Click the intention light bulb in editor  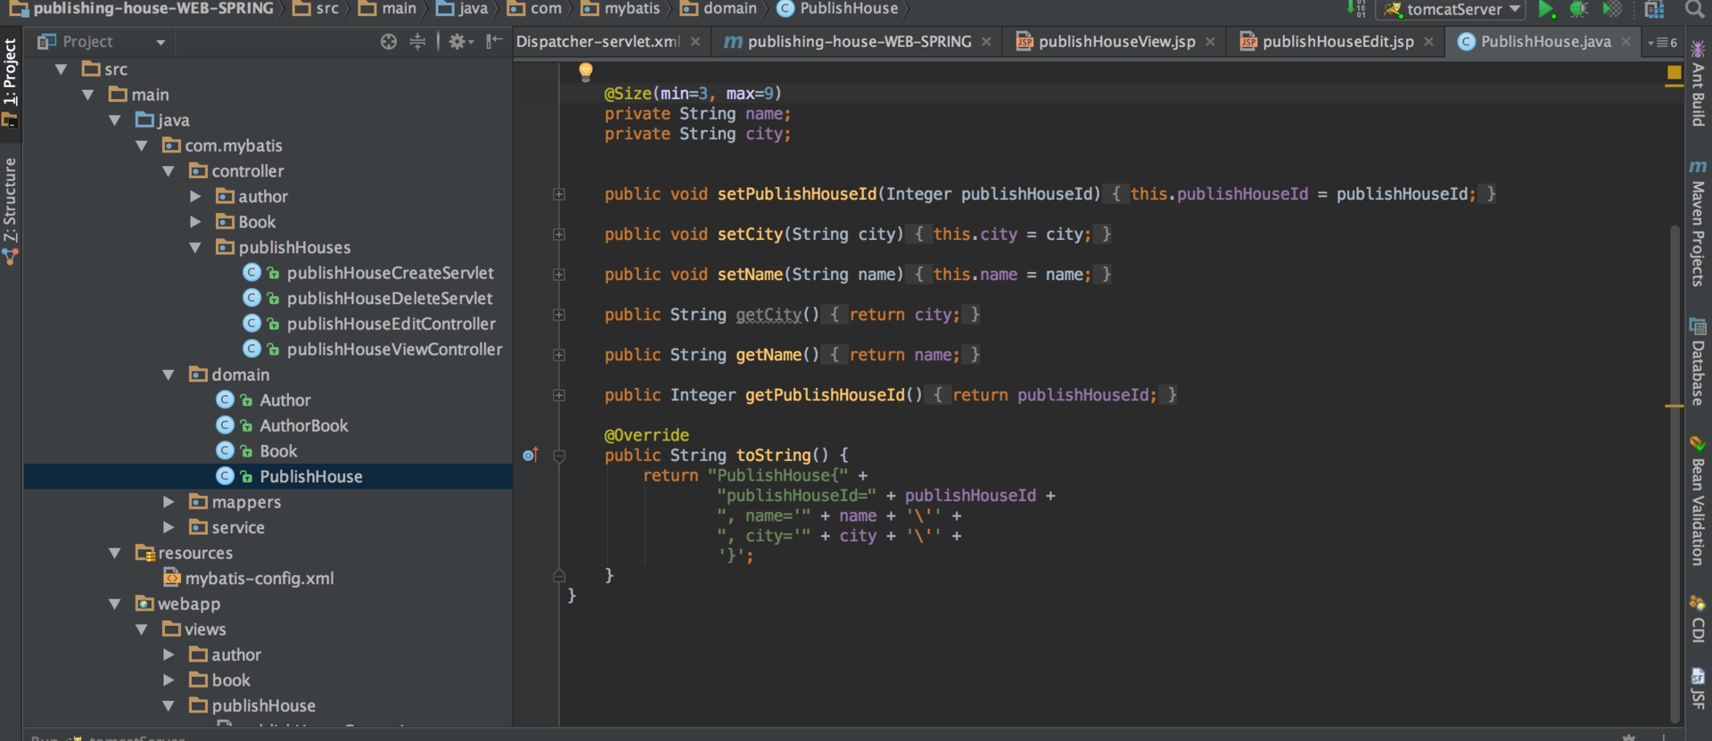click(x=586, y=71)
